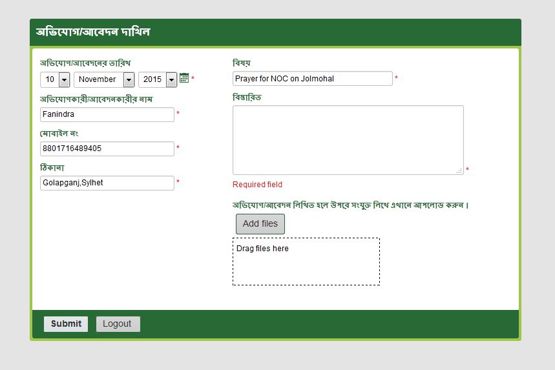Click the বিষয় subject label
This screenshot has width=555, height=370.
tap(242, 63)
